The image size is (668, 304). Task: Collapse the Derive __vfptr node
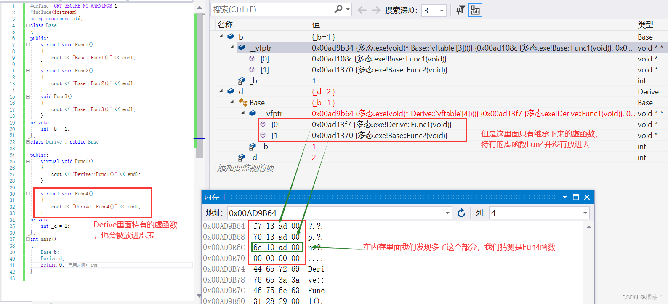coord(243,113)
